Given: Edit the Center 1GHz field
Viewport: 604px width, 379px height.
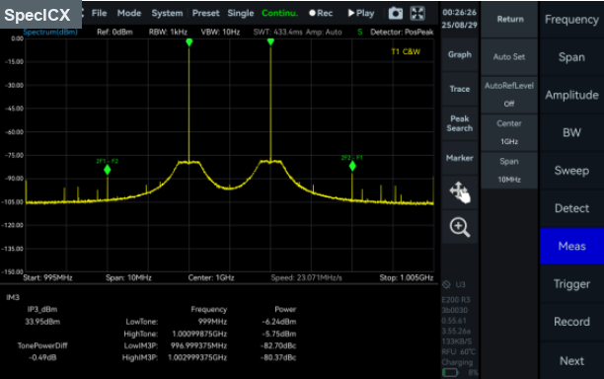Looking at the screenshot, I should click(x=509, y=132).
